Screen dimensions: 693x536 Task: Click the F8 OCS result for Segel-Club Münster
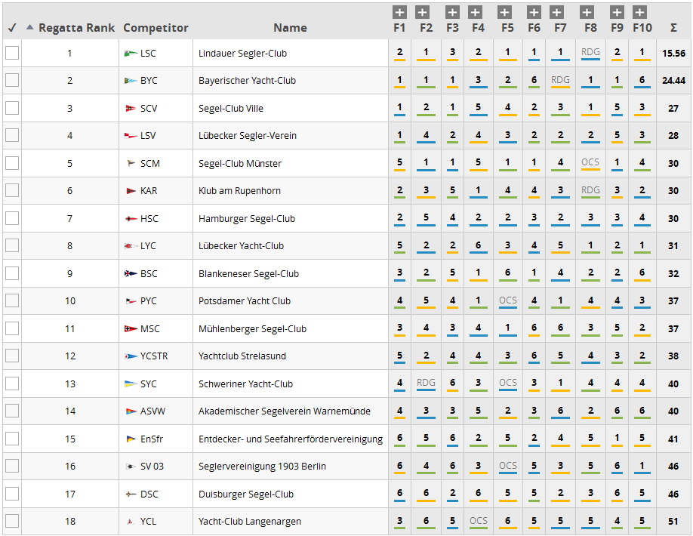[x=590, y=162]
